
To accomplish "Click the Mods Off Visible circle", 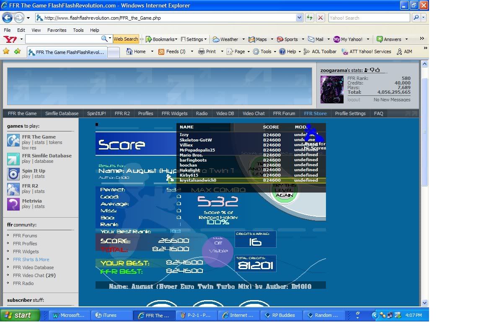I will (218, 251).
